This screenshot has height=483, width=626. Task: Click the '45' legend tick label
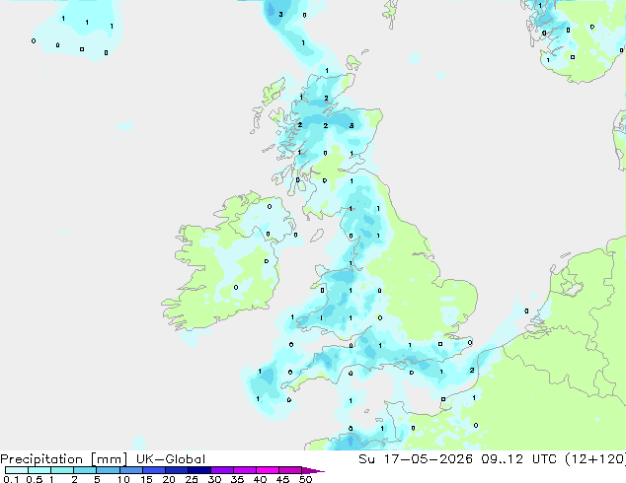coord(282,479)
